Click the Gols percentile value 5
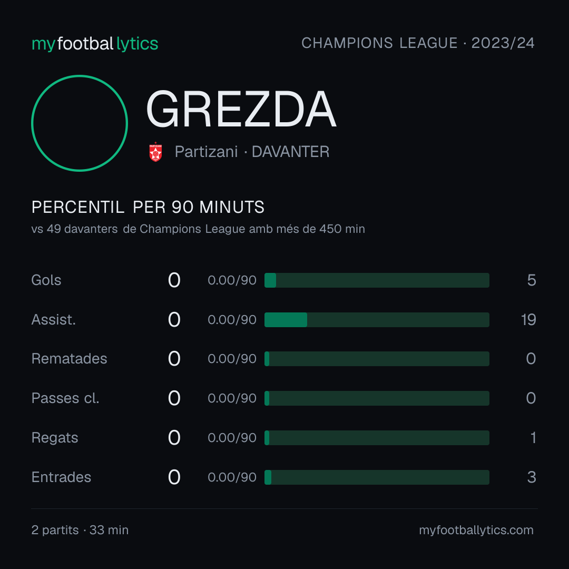 [x=532, y=280]
